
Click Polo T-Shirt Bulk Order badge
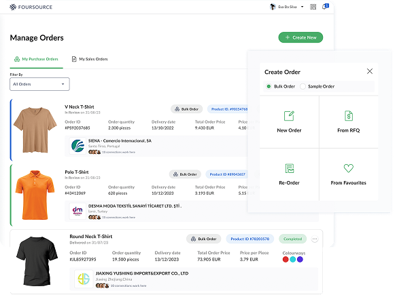(185, 174)
